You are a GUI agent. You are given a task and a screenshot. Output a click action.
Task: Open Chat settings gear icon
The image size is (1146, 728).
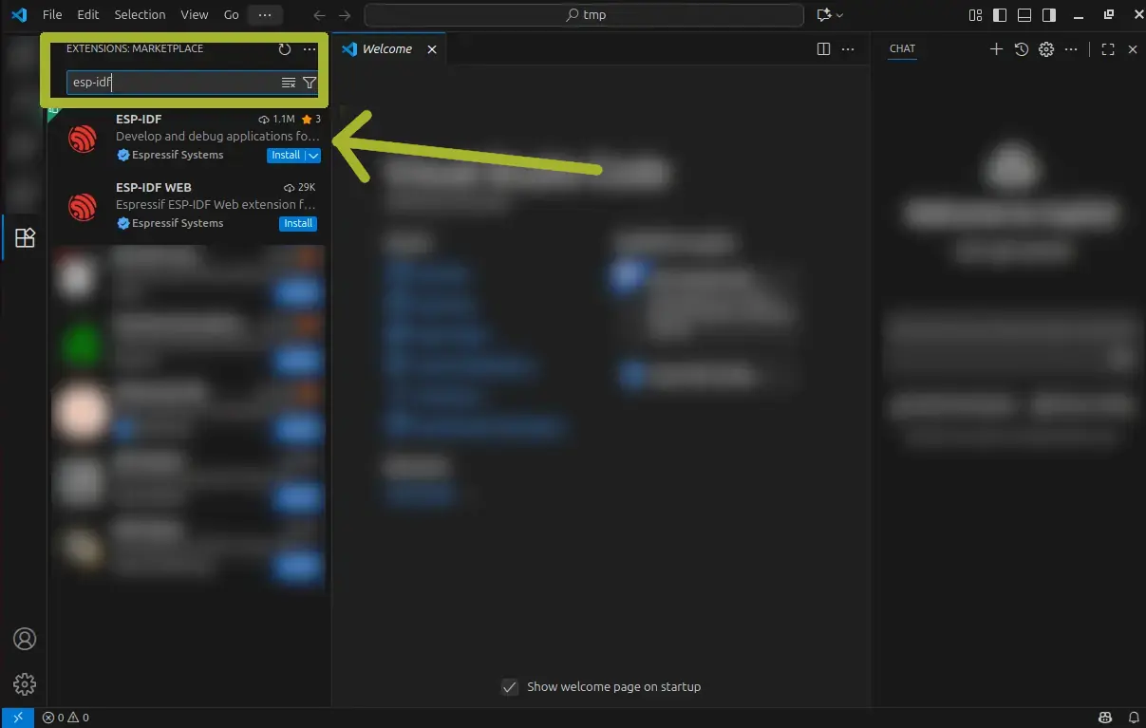1045,48
